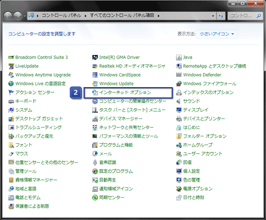The width and height of the screenshot is (266, 220).
Task: Open the 保護者による制限 link
Action: [32, 206]
